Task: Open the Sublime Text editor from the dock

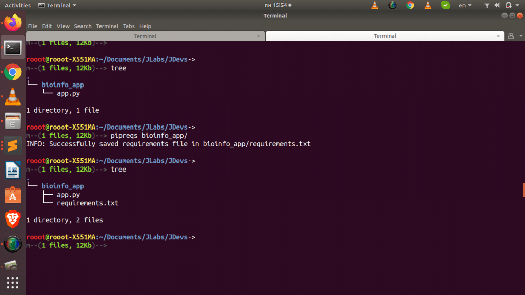Action: 11,145
